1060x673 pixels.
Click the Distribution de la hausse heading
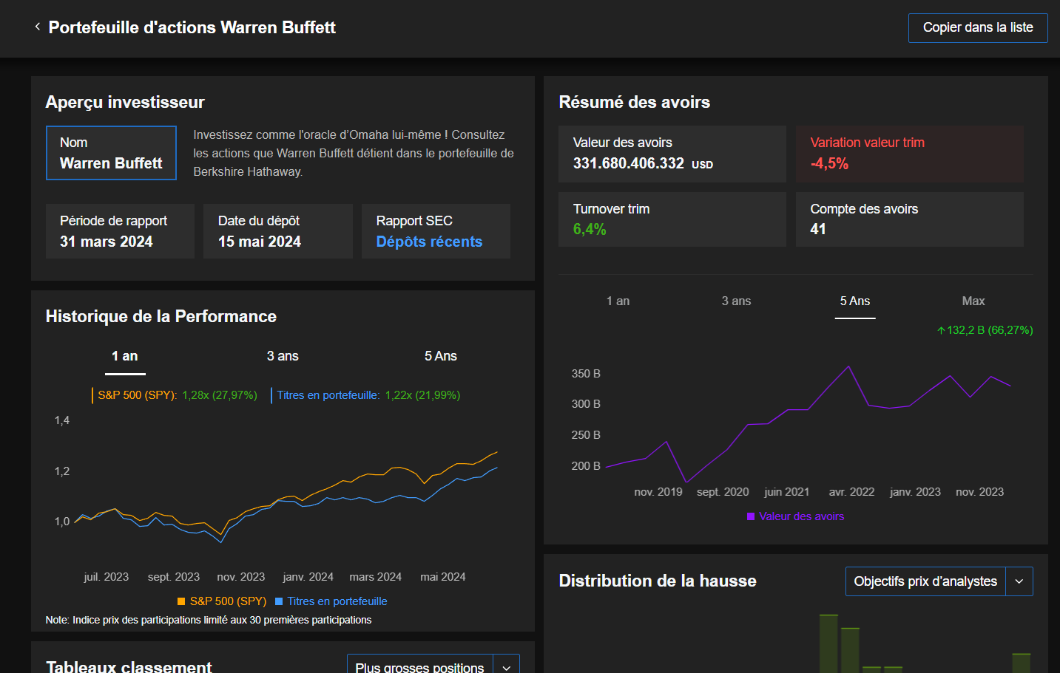click(x=658, y=581)
